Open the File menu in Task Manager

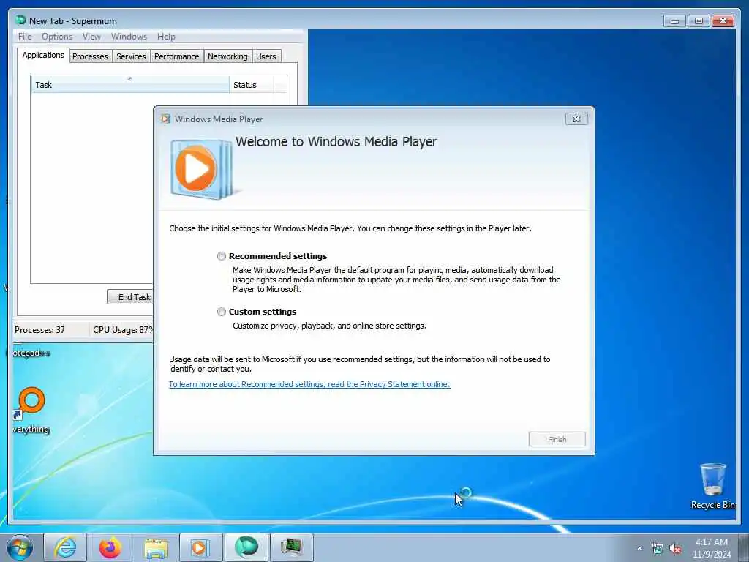25,37
